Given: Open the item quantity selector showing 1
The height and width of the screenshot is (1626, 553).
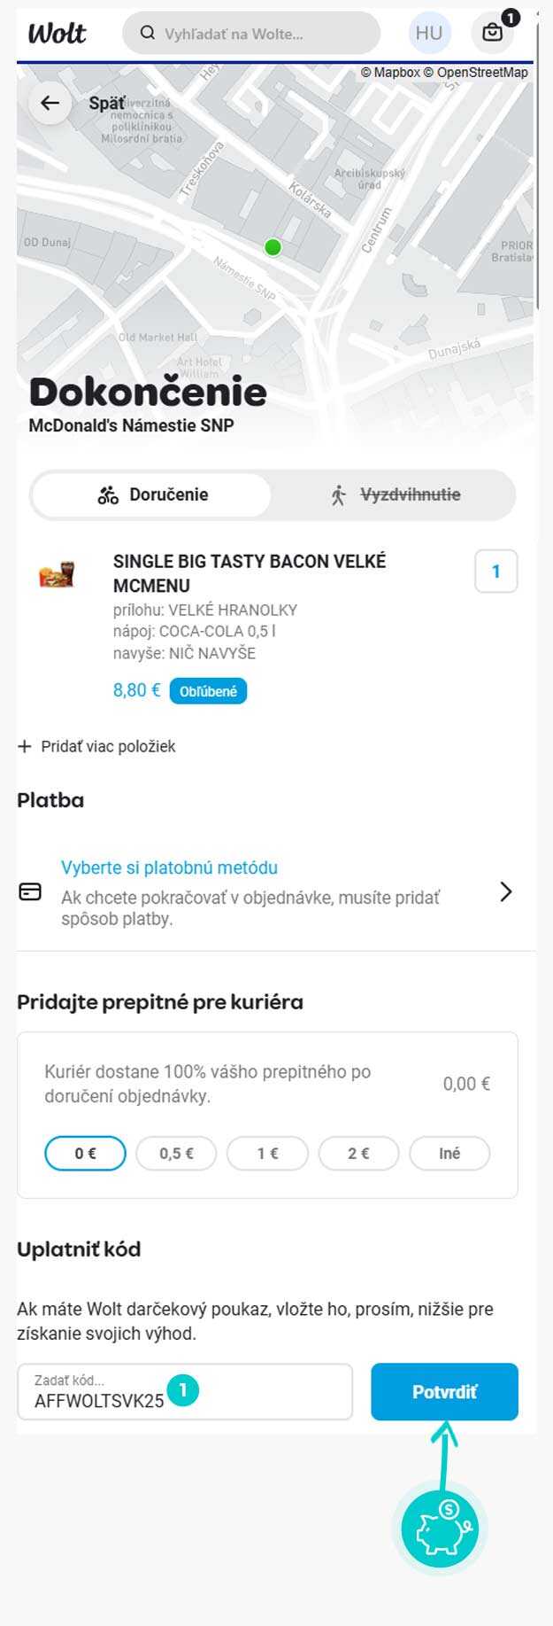Looking at the screenshot, I should click(495, 572).
